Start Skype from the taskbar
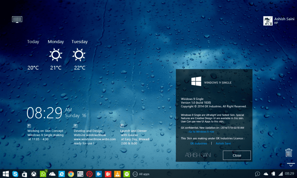297x178 pixels. (x=15, y=174)
